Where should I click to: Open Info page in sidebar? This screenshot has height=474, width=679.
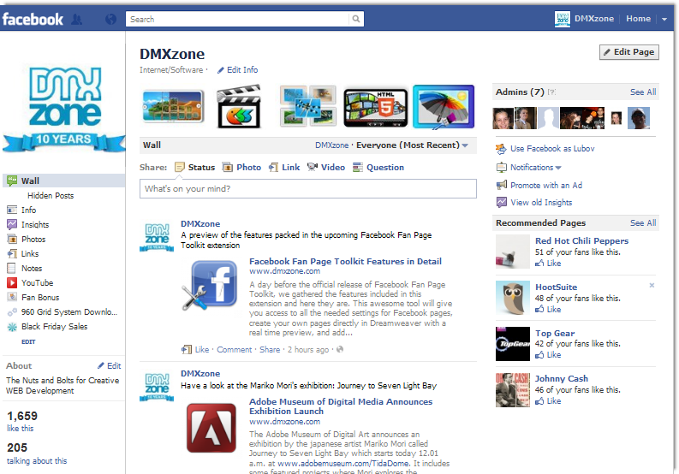[21, 210]
